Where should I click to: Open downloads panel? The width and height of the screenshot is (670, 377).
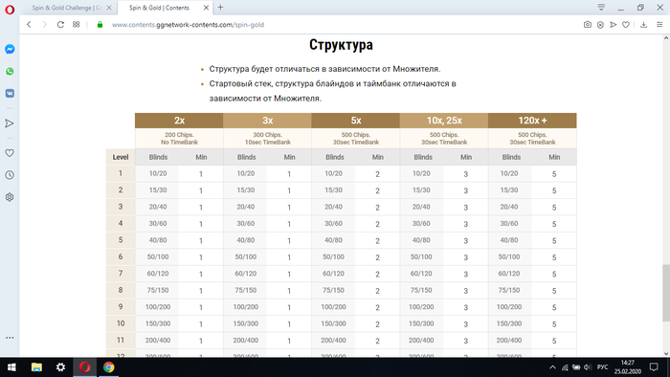pyautogui.click(x=643, y=25)
